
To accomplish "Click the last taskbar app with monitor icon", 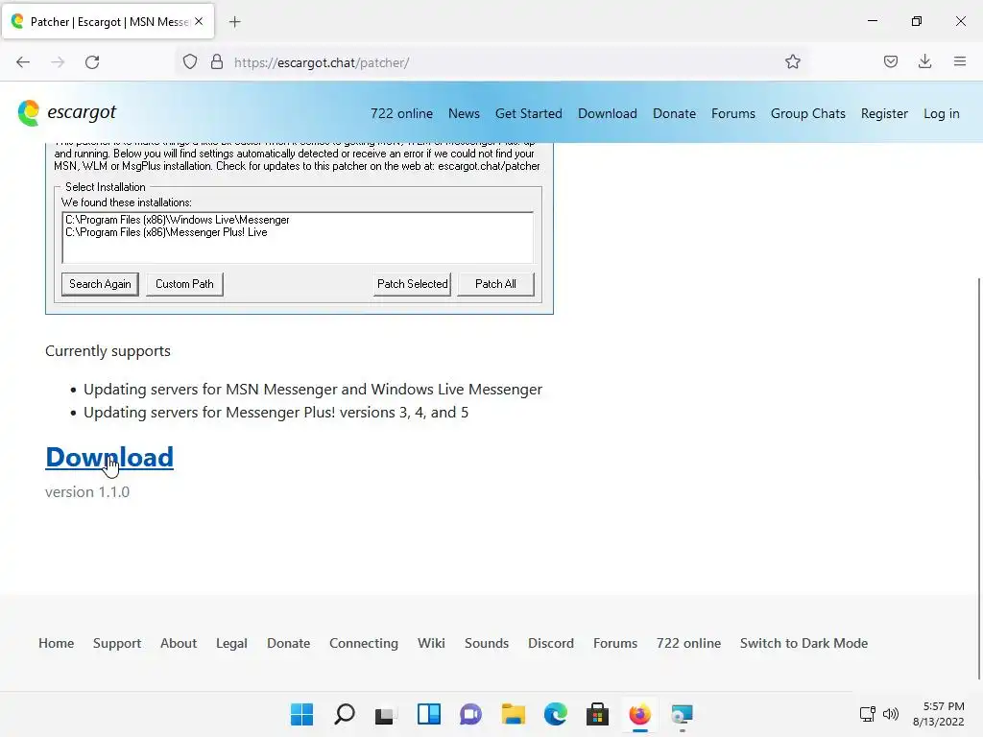I will coord(683,714).
